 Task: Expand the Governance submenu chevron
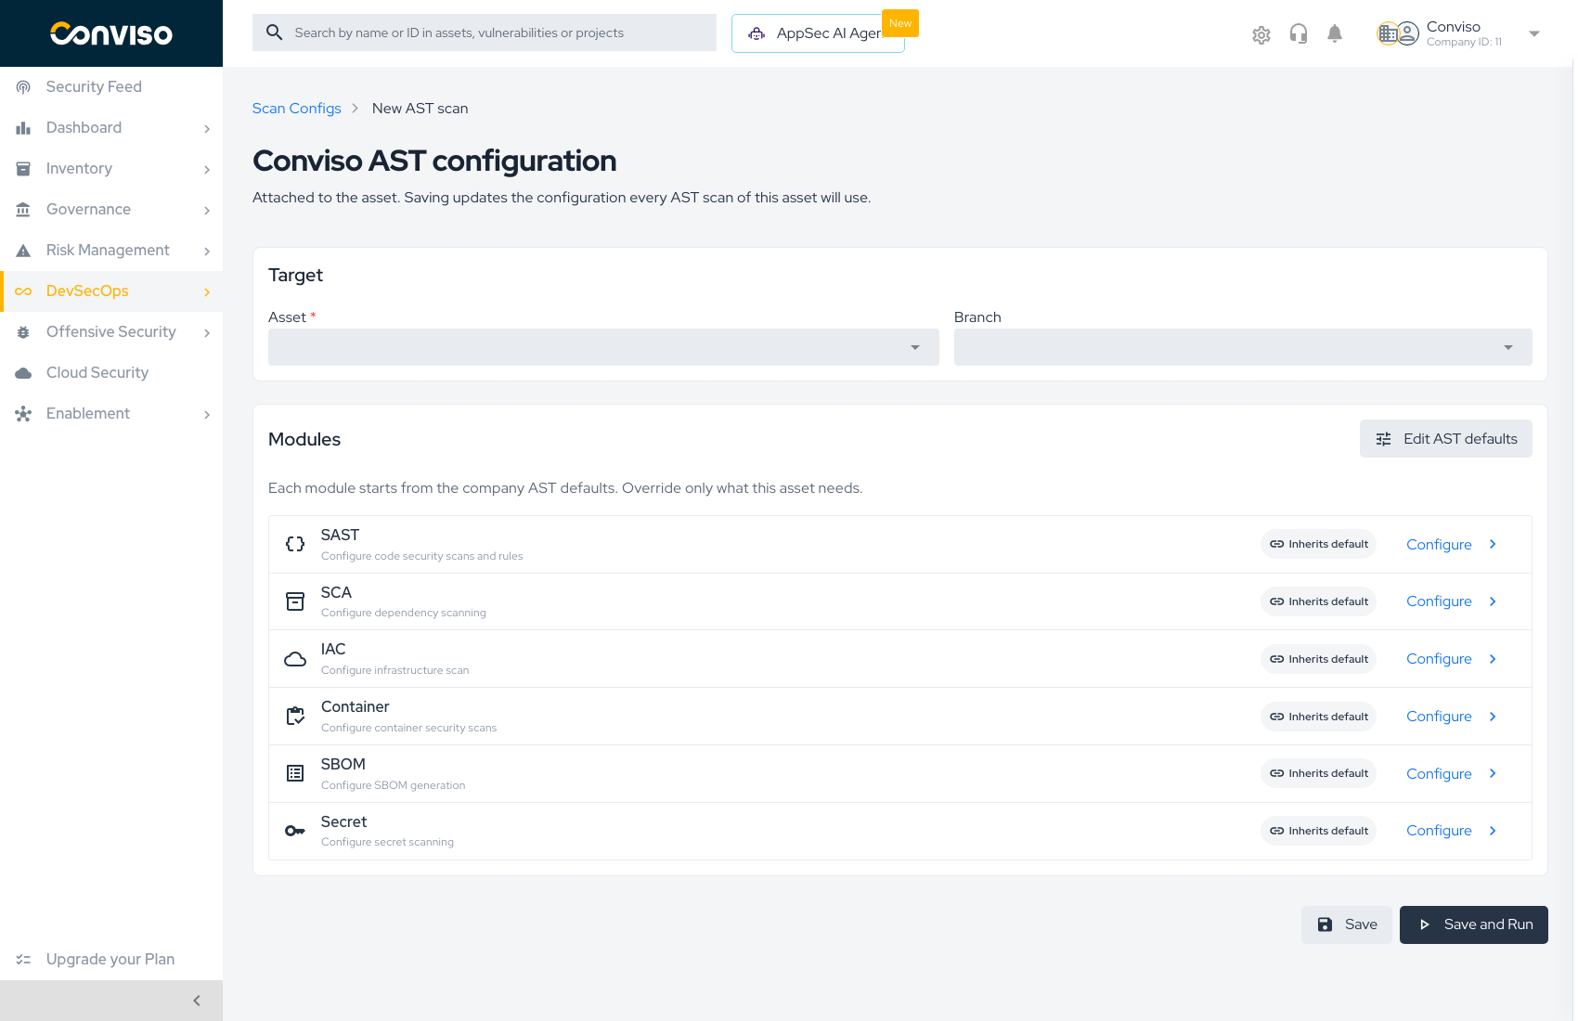coord(207,210)
